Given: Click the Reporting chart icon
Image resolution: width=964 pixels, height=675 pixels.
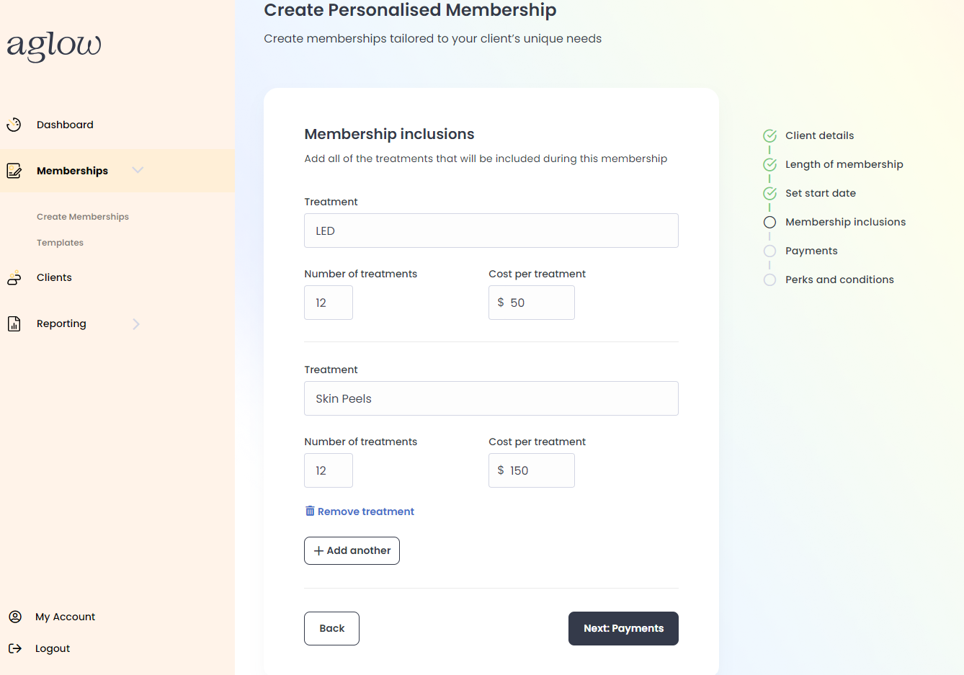Looking at the screenshot, I should coord(14,324).
